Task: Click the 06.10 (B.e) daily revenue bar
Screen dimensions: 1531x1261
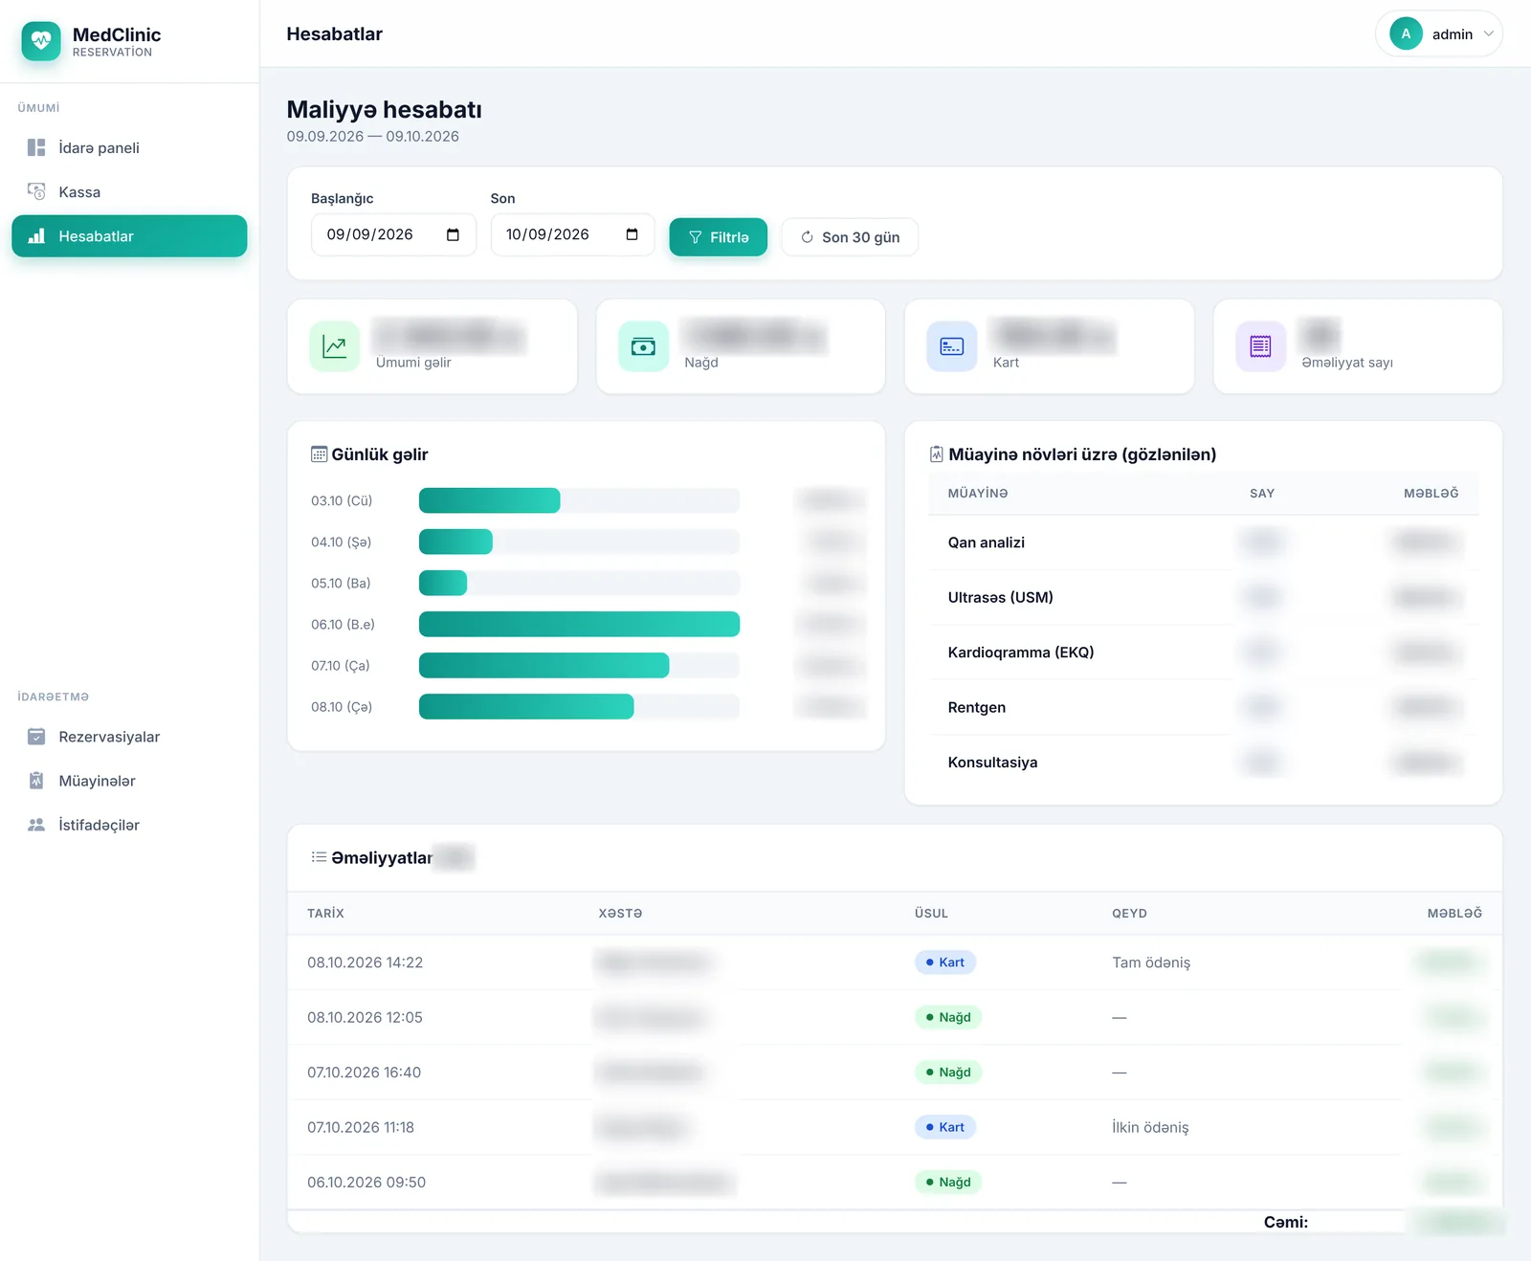Action: [x=579, y=625]
